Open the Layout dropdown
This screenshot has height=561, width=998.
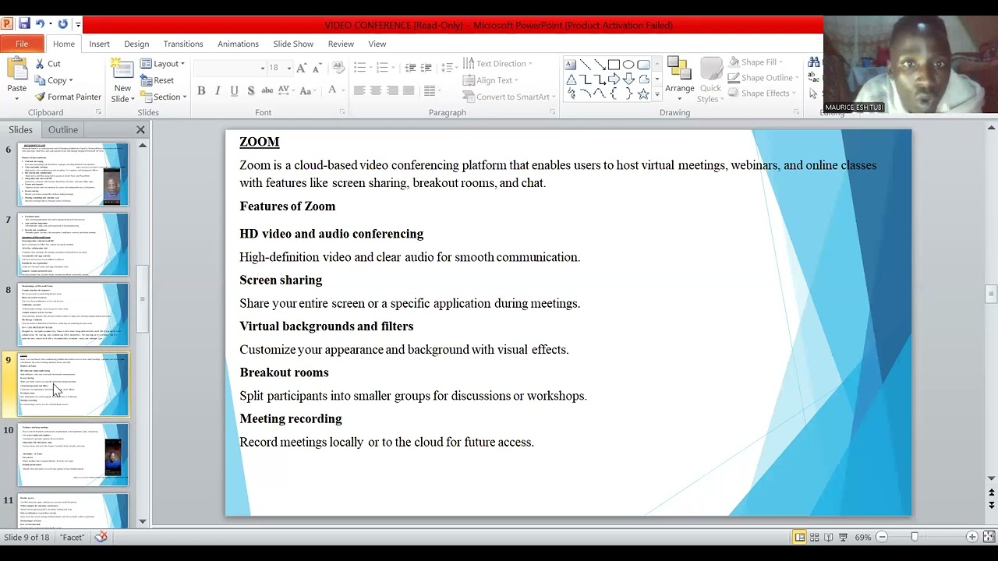click(x=163, y=64)
